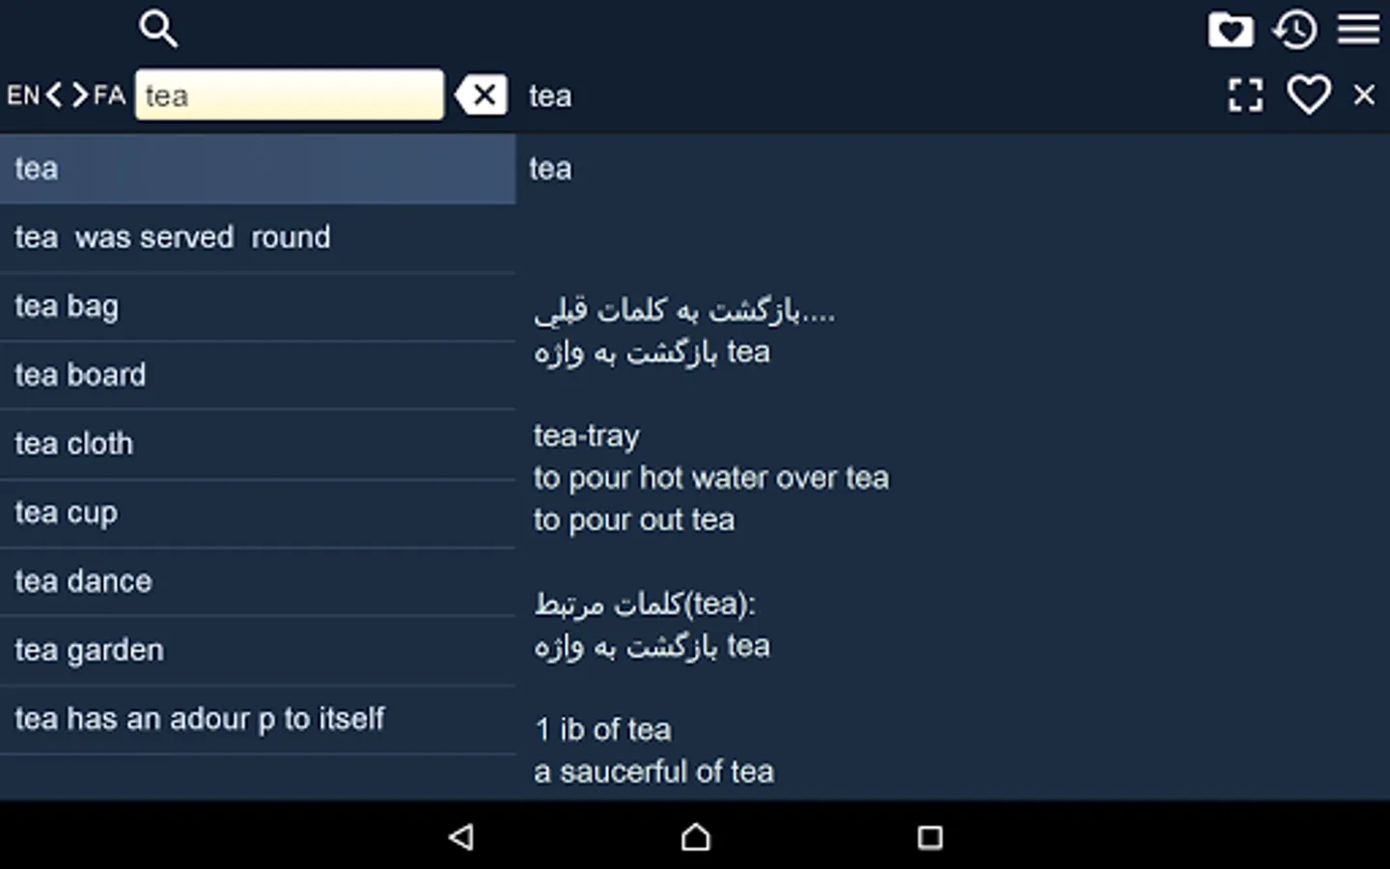Expand definition to fullscreen
The height and width of the screenshot is (869, 1390).
pyautogui.click(x=1245, y=95)
